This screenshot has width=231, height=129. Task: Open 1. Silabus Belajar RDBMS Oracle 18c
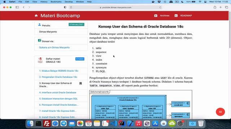(58, 71)
